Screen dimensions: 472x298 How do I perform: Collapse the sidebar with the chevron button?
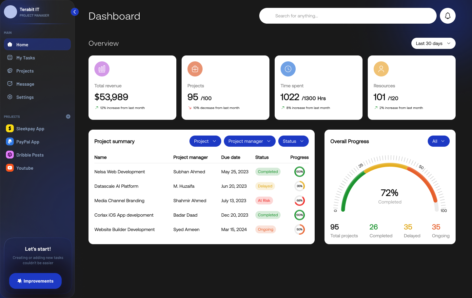[x=74, y=11]
